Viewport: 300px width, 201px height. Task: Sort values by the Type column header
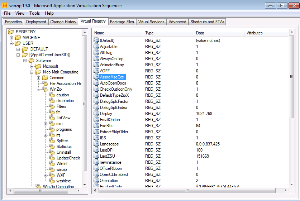(x=168, y=33)
